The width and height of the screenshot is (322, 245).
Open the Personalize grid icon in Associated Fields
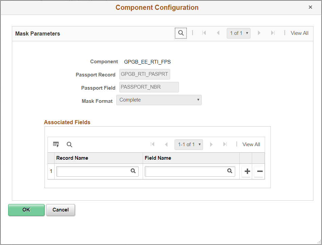point(56,144)
